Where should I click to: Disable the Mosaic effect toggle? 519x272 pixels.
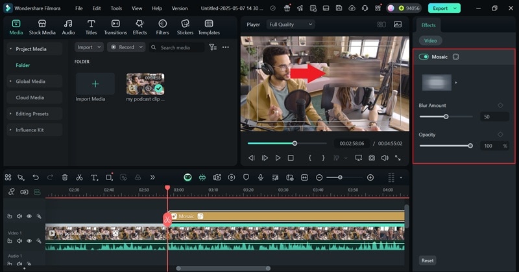click(424, 56)
